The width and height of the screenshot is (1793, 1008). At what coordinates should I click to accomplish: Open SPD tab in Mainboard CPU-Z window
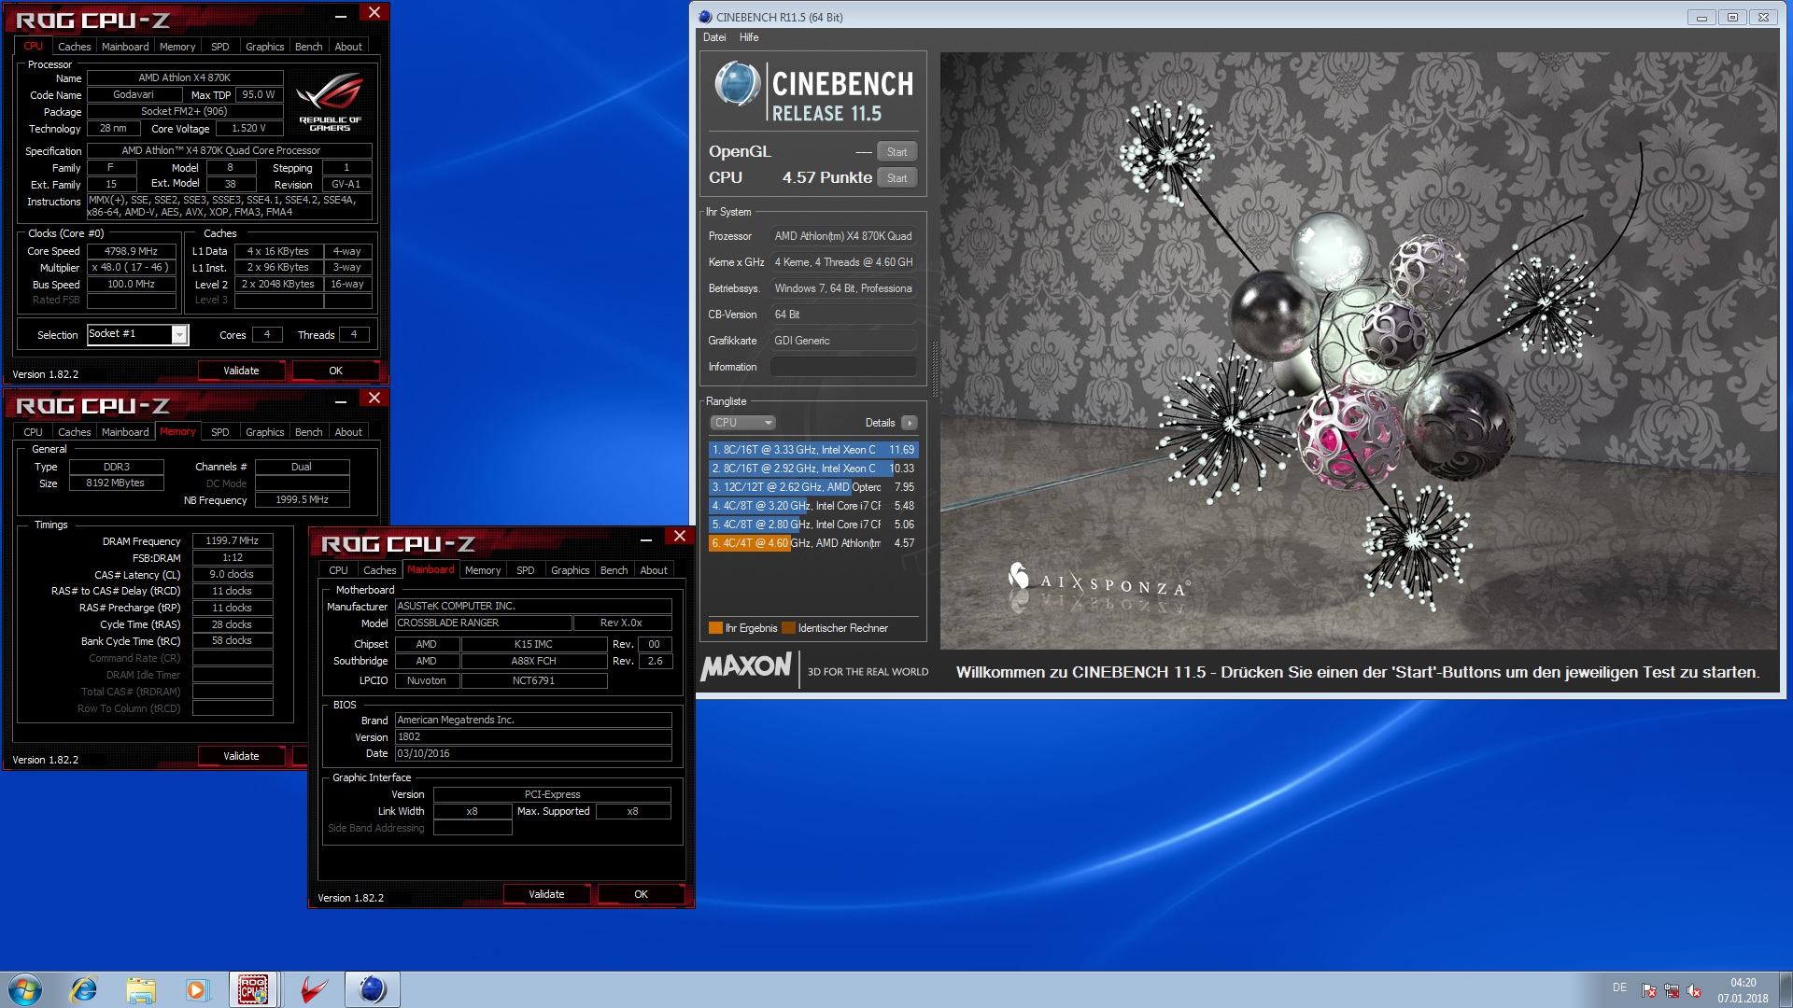(x=525, y=570)
